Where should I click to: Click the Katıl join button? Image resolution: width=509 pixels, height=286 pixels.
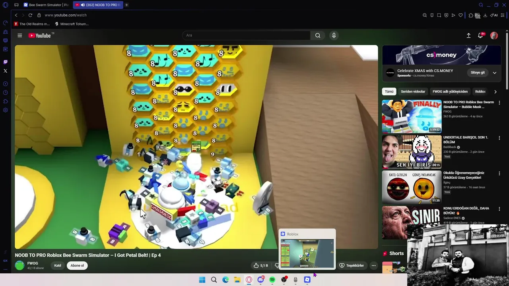coord(58,265)
